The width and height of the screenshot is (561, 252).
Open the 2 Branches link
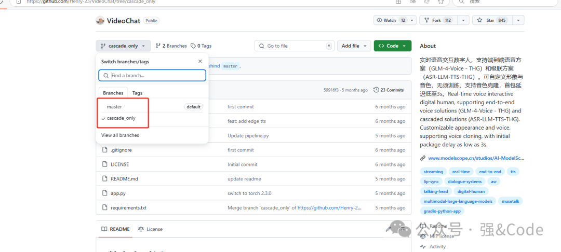point(171,46)
